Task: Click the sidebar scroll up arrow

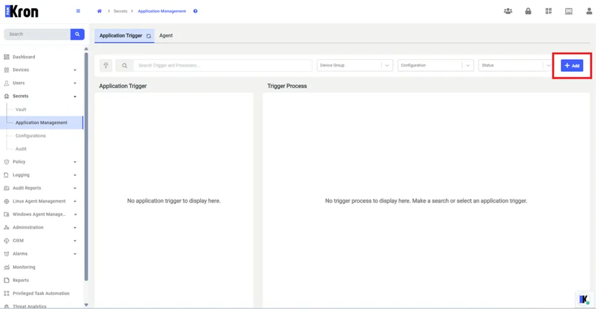Action: tap(86, 49)
